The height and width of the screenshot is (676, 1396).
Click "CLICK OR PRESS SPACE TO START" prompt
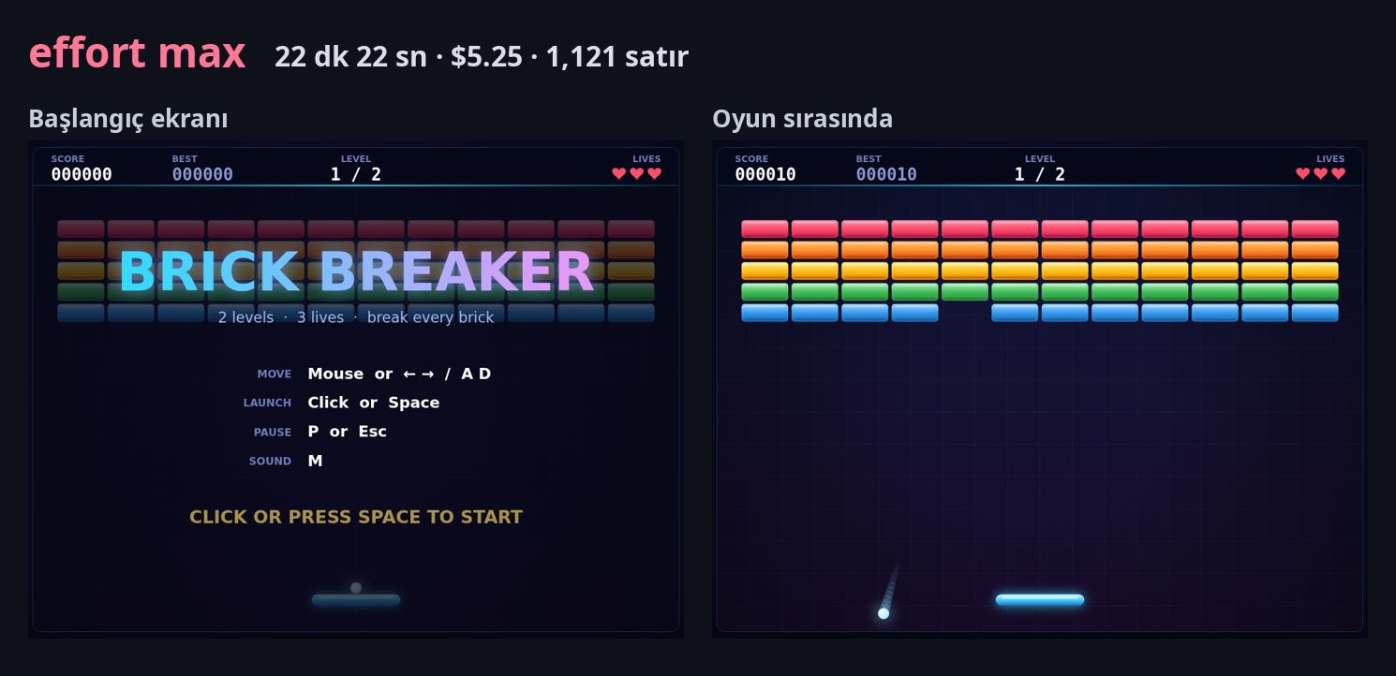click(x=356, y=517)
